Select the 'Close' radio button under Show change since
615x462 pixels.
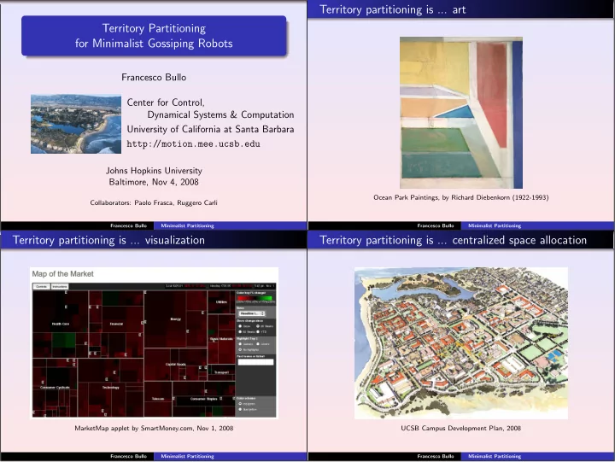click(240, 326)
